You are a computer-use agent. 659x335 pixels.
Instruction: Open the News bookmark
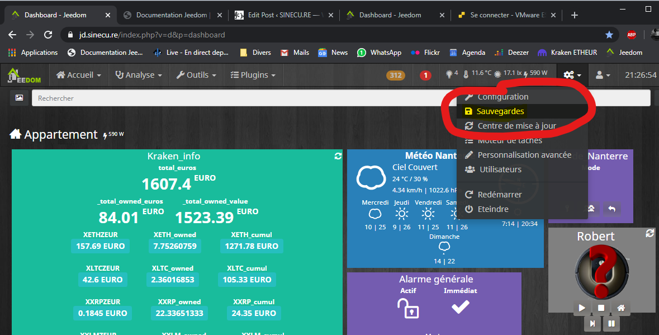(x=333, y=53)
